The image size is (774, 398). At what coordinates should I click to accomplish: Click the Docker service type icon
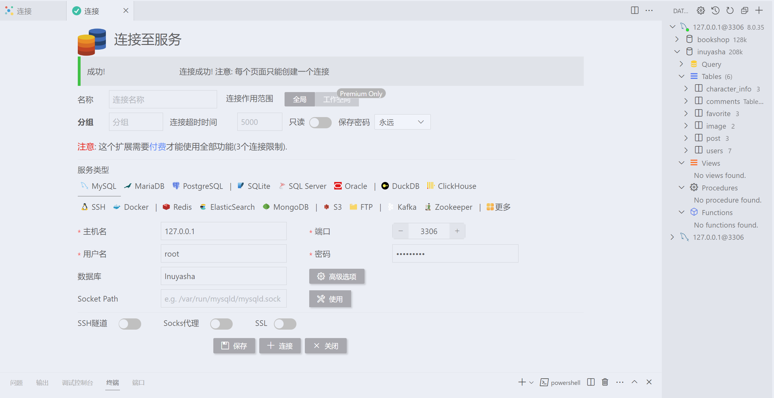[117, 207]
